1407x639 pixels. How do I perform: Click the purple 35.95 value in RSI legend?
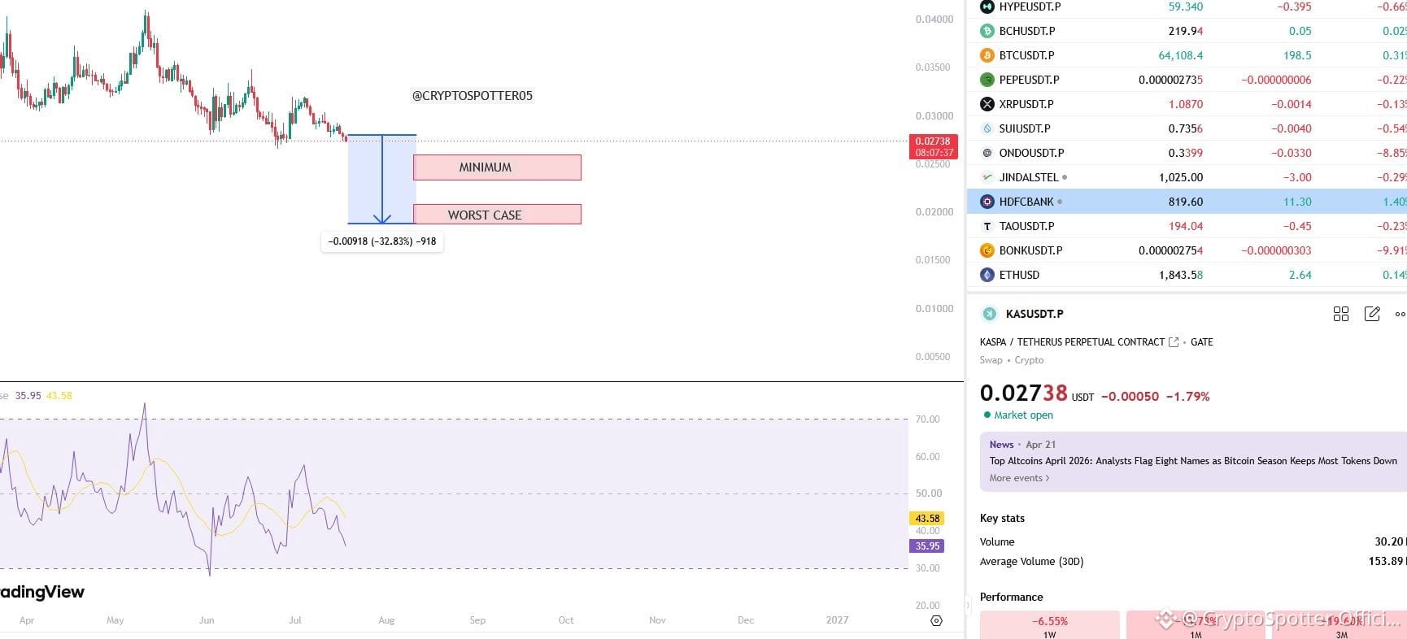pos(28,396)
